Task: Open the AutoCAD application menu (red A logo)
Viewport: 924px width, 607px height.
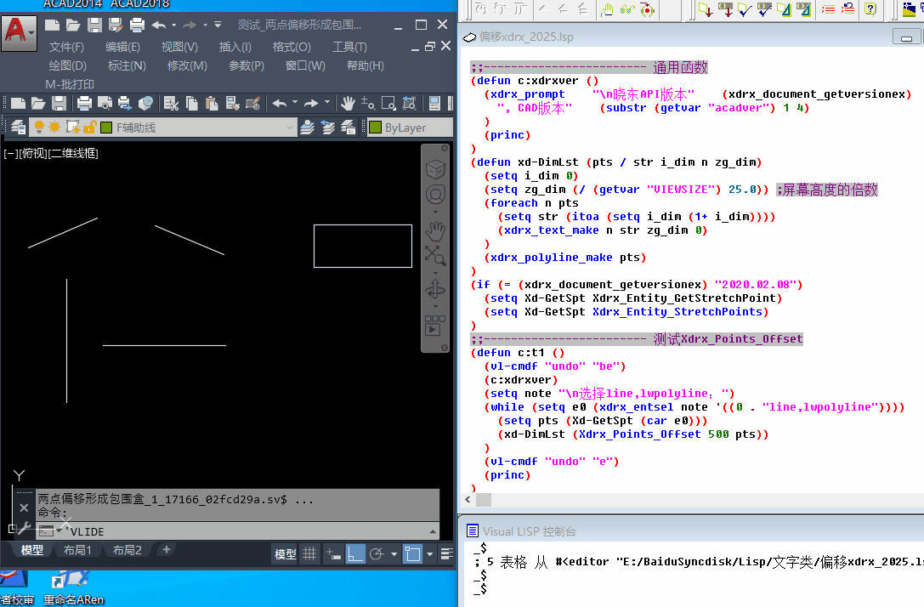Action: (x=19, y=32)
